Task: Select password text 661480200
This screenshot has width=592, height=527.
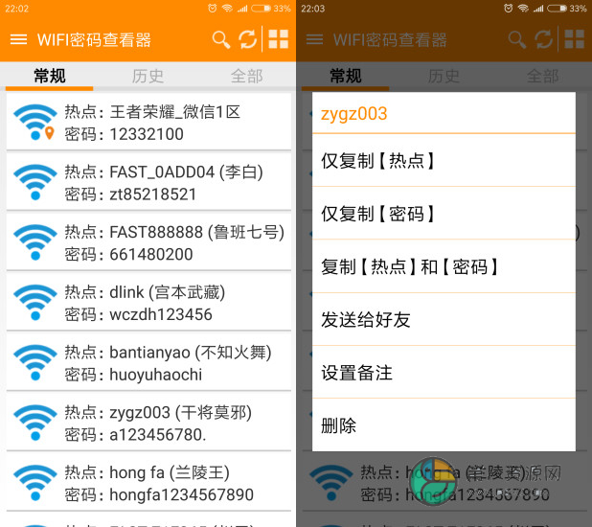Action: [151, 254]
